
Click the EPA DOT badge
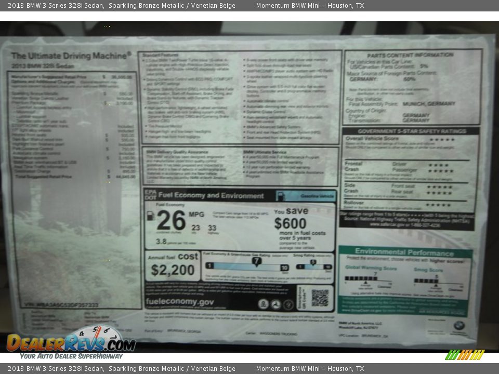point(150,195)
